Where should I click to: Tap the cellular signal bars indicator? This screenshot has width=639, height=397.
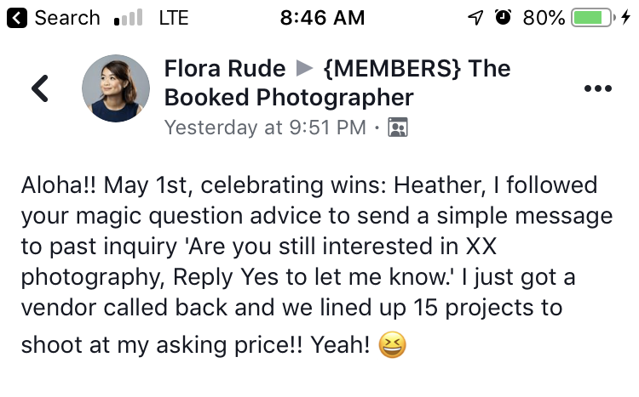[129, 18]
